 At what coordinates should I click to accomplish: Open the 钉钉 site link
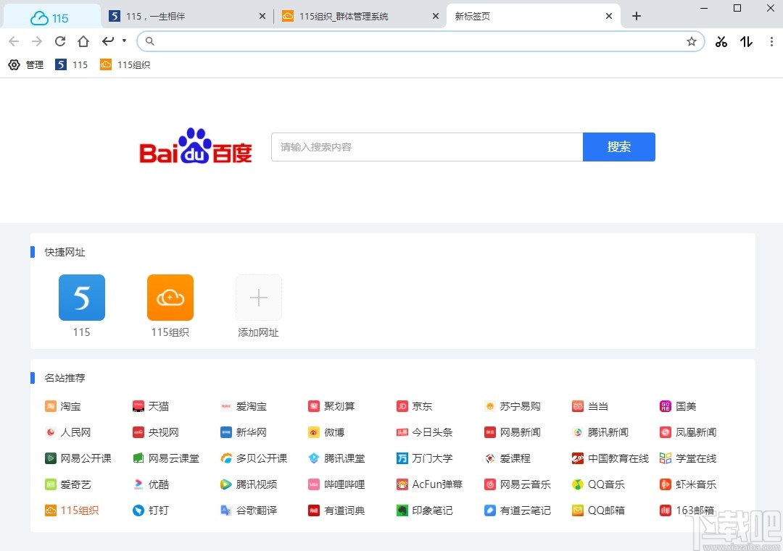click(x=151, y=510)
